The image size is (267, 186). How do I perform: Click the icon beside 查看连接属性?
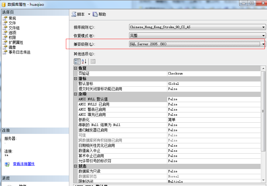(7, 164)
